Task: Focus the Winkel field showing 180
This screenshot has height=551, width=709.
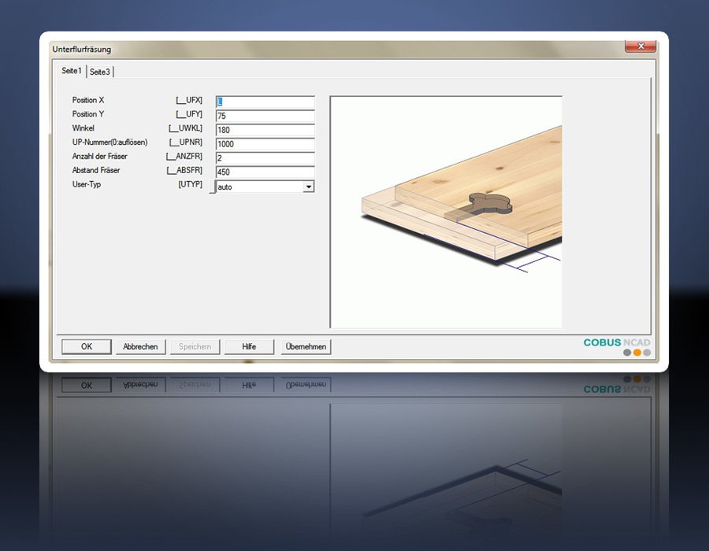Action: pyautogui.click(x=265, y=130)
